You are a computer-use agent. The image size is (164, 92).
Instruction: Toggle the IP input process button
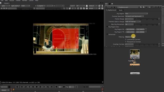pos(99,8)
